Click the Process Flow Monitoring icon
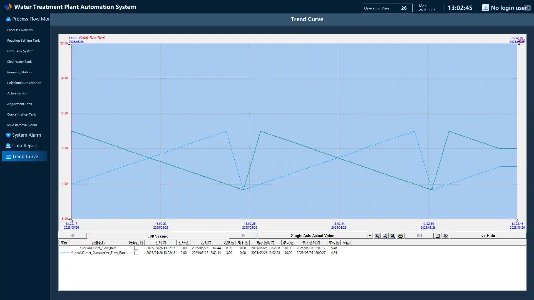Screen dimensions: 534x300 point(8,19)
